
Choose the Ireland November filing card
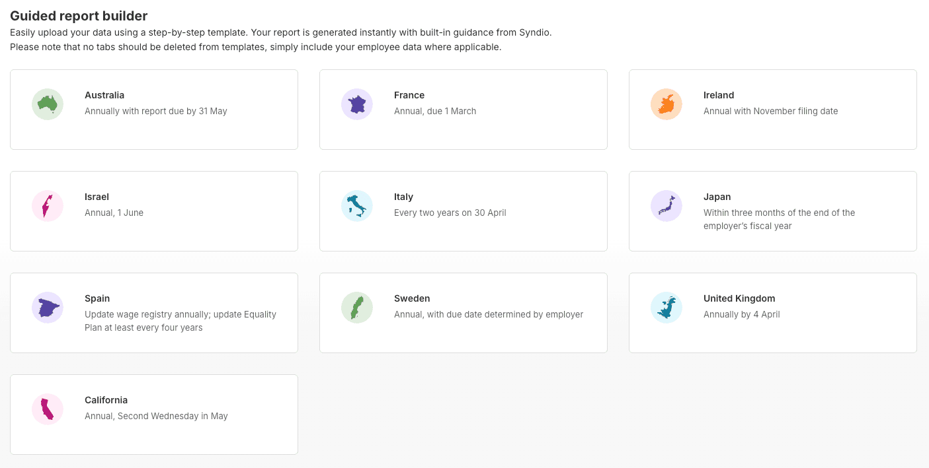(x=772, y=110)
